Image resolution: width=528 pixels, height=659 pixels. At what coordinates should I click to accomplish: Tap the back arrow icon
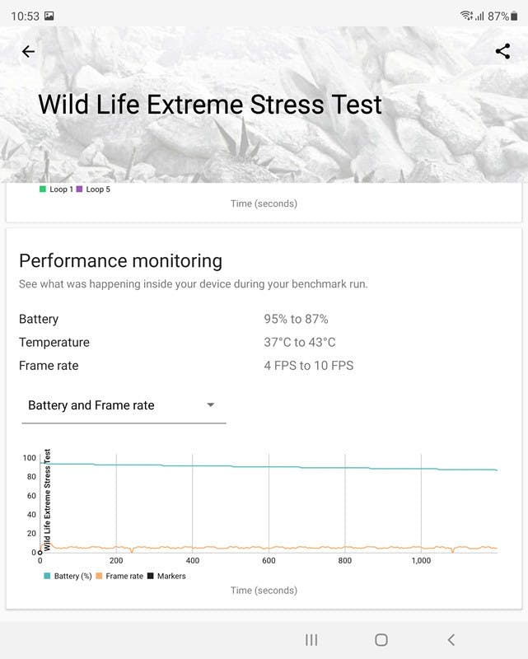point(28,51)
